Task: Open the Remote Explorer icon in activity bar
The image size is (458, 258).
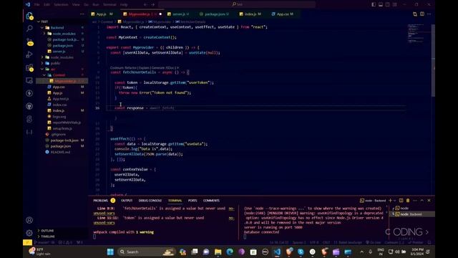Action: tap(29, 80)
